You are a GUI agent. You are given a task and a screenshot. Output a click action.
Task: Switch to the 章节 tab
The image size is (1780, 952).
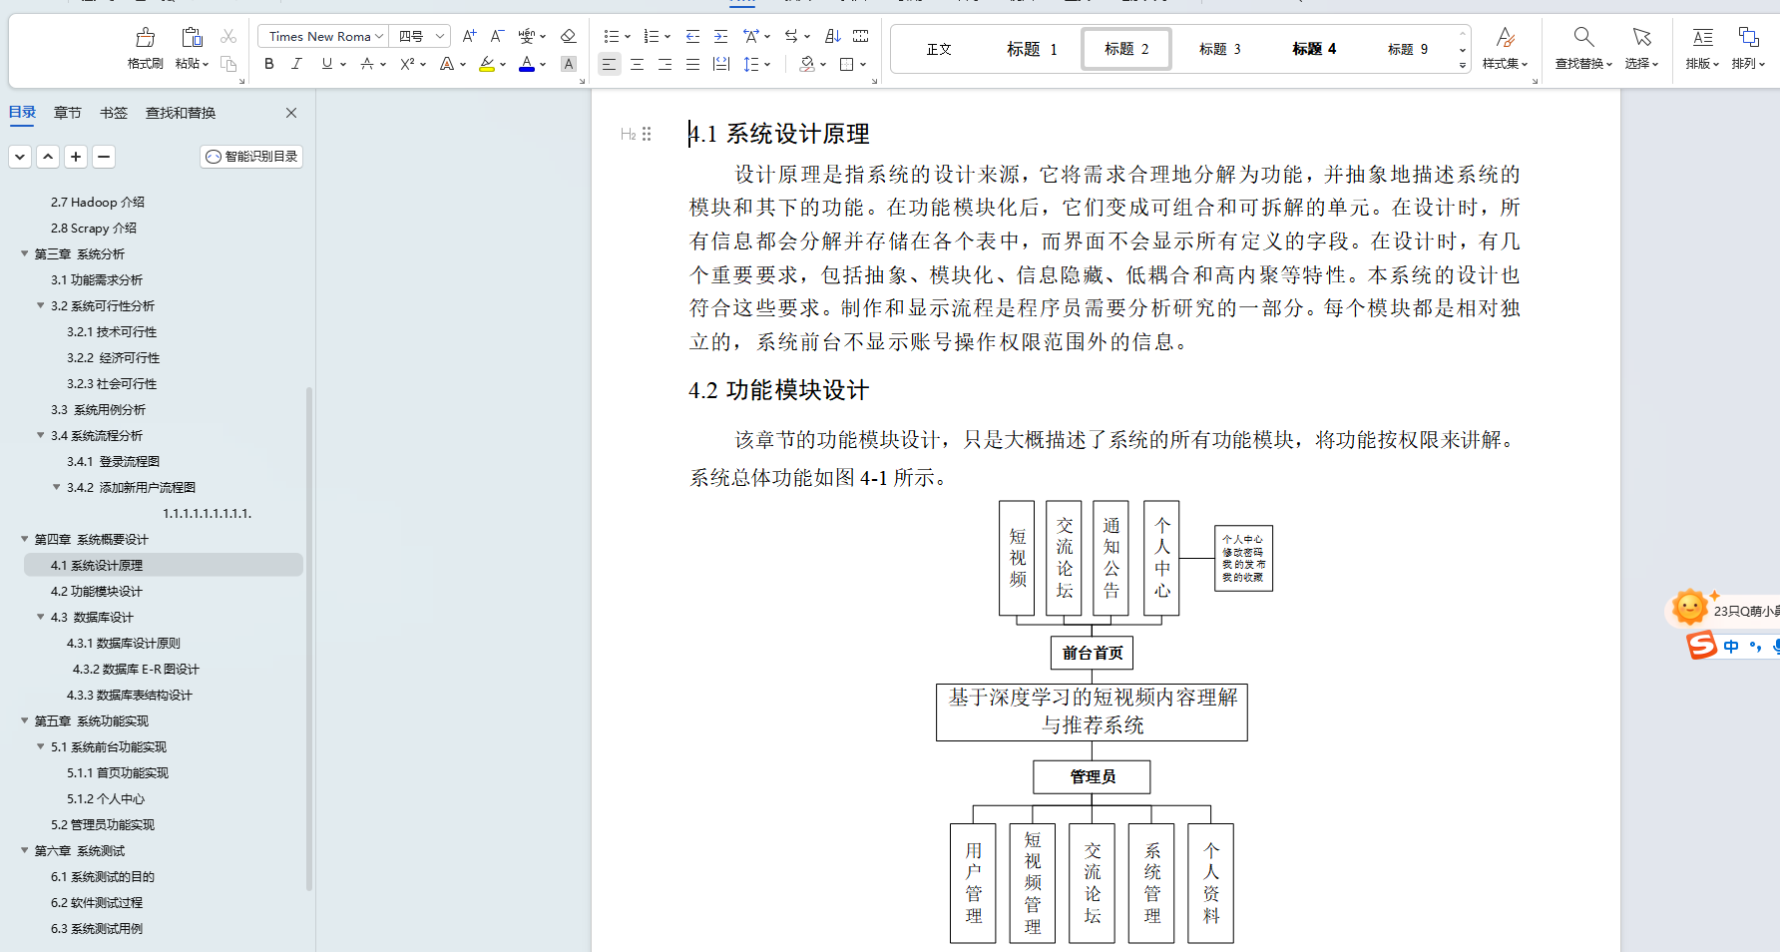click(68, 113)
